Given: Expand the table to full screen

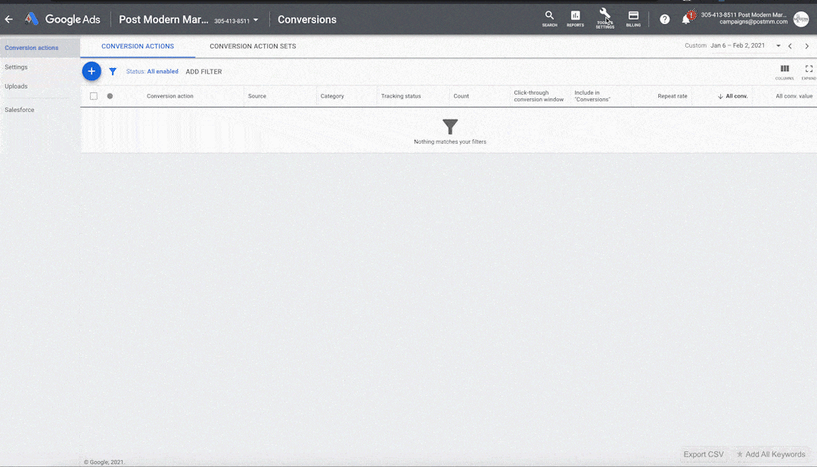Looking at the screenshot, I should point(808,71).
